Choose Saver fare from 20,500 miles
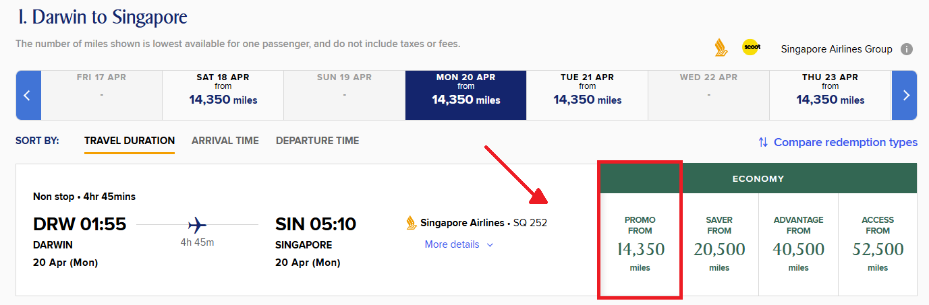Image resolution: width=929 pixels, height=305 pixels. pyautogui.click(x=719, y=245)
